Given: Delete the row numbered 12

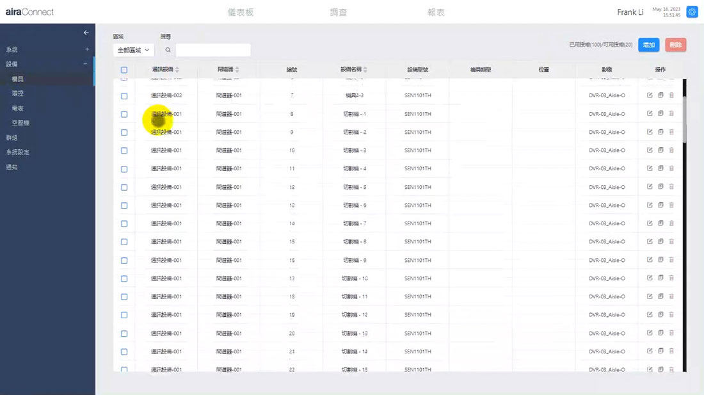Looking at the screenshot, I should click(x=671, y=187).
